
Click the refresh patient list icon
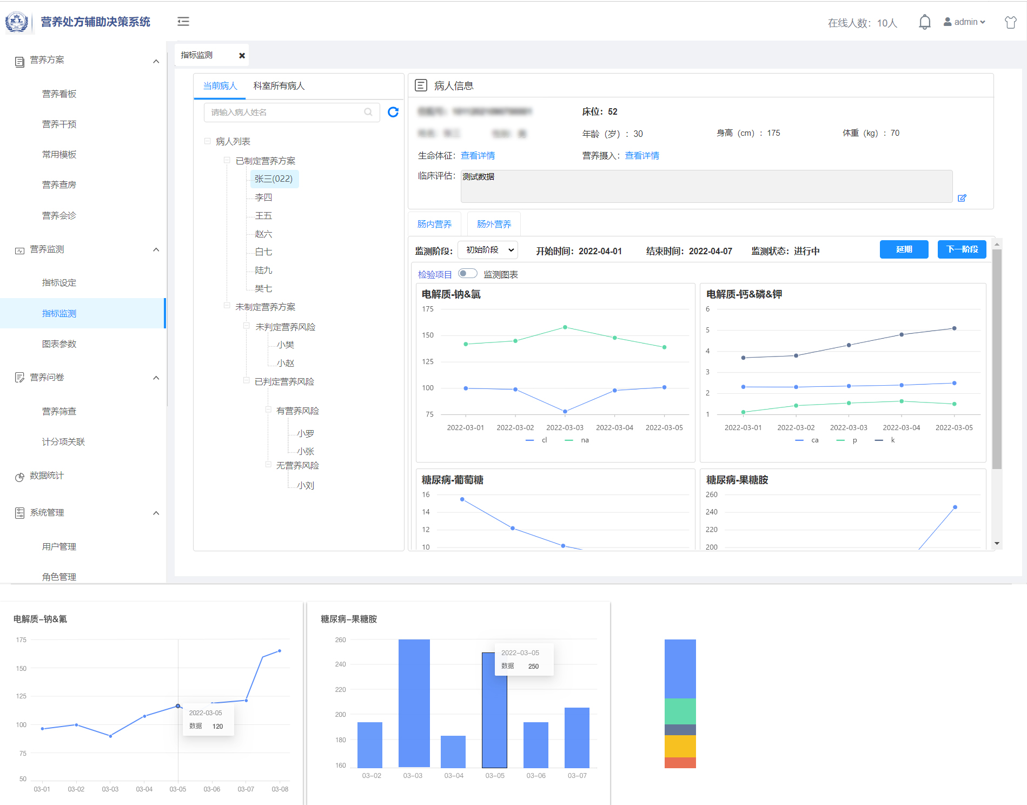click(x=393, y=112)
